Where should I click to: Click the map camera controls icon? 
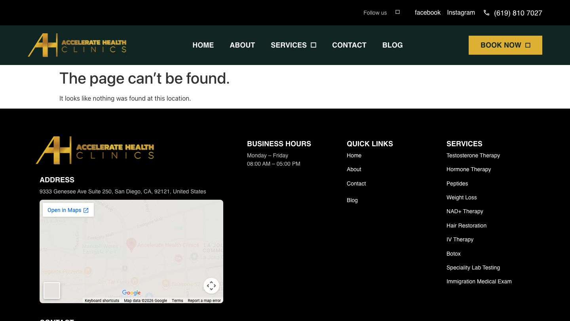(x=211, y=285)
